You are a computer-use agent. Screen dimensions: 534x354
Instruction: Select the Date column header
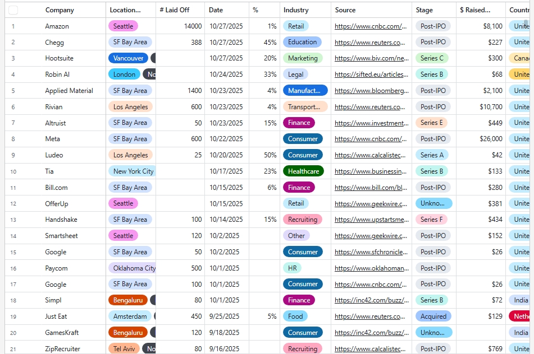pos(216,10)
